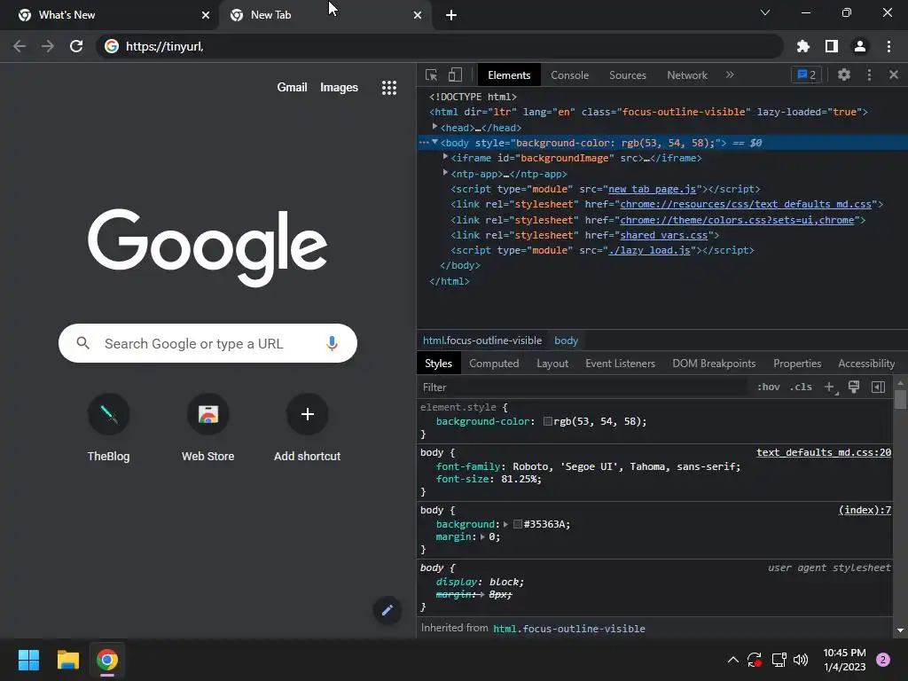Toggle computed styles sidebar icon

(878, 387)
